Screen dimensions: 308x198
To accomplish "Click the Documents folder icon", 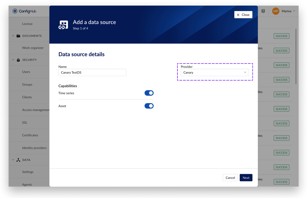I will 18,36.
